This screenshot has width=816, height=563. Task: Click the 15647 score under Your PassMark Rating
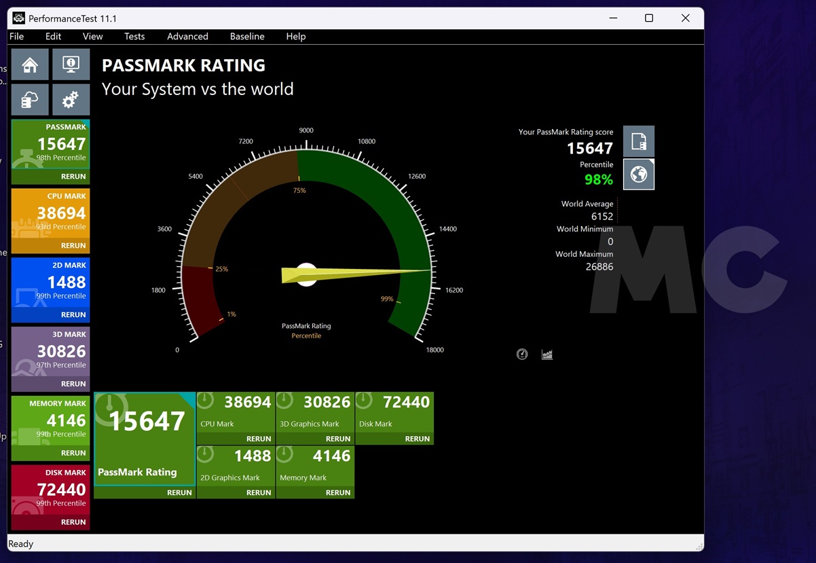pyautogui.click(x=590, y=148)
